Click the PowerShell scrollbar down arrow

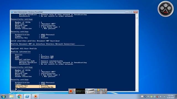[137, 90]
